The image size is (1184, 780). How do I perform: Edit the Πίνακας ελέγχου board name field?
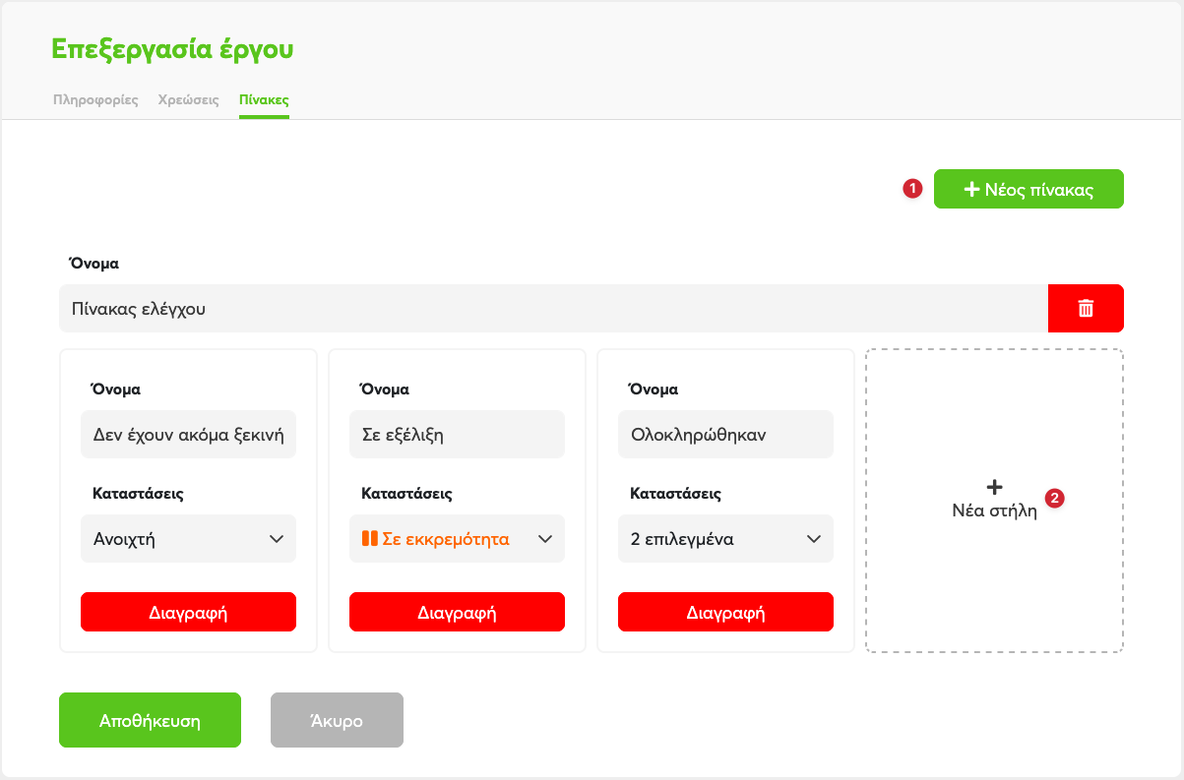553,309
